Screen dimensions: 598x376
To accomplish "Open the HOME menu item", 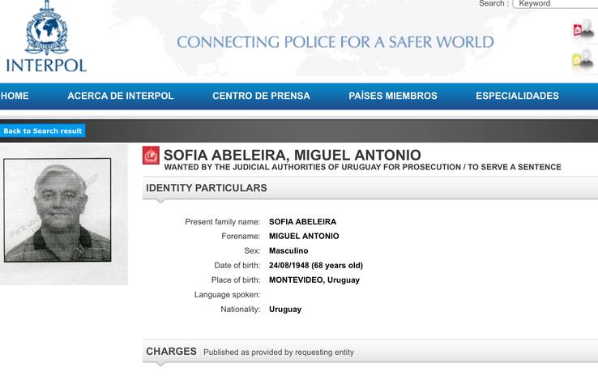I will (15, 96).
